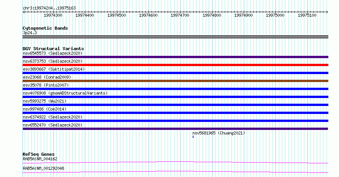
Task: Click ruler position 19974500
Action: coord(117,15)
